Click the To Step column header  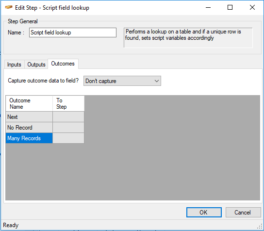coord(68,103)
